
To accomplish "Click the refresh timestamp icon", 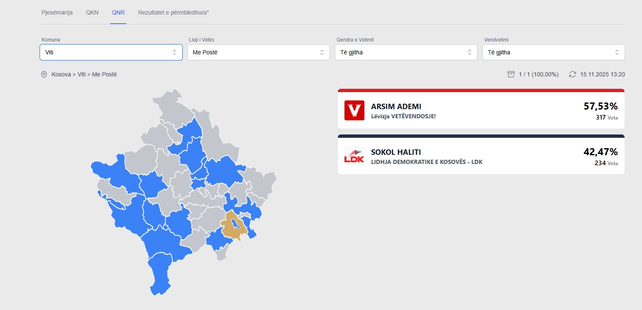I will click(573, 74).
